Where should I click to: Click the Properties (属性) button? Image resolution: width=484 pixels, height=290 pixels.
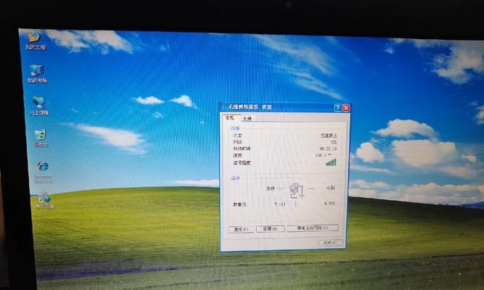click(x=241, y=229)
